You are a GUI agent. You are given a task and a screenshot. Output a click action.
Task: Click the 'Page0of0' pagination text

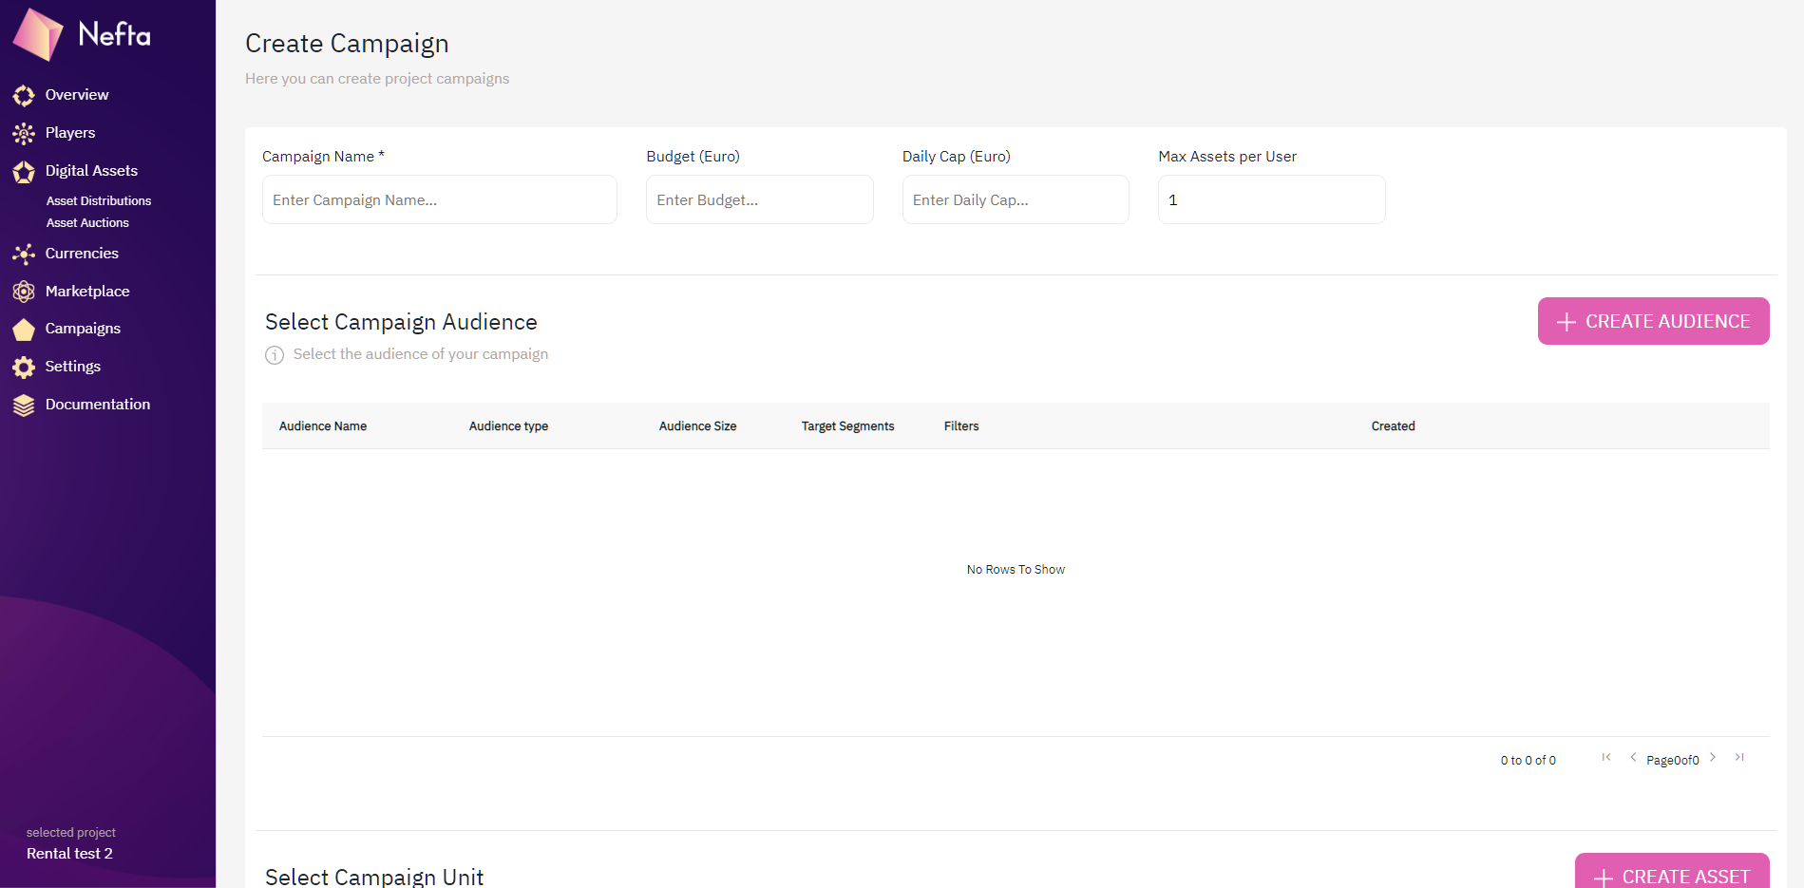pyautogui.click(x=1673, y=761)
